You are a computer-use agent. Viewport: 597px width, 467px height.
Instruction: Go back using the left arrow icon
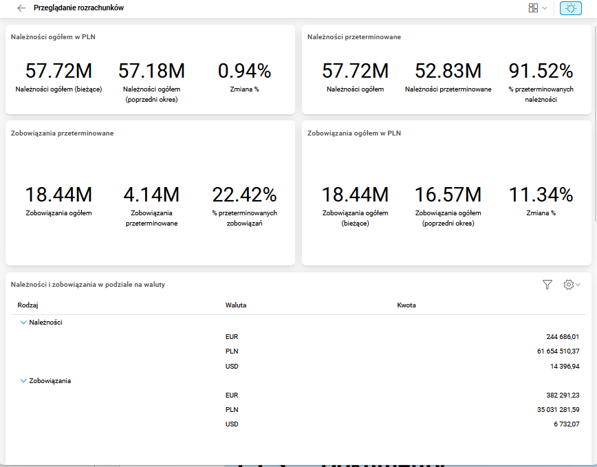pyautogui.click(x=21, y=8)
